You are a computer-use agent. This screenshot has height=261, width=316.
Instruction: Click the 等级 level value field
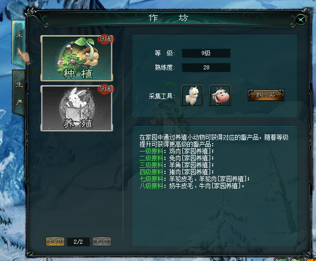tap(206, 53)
